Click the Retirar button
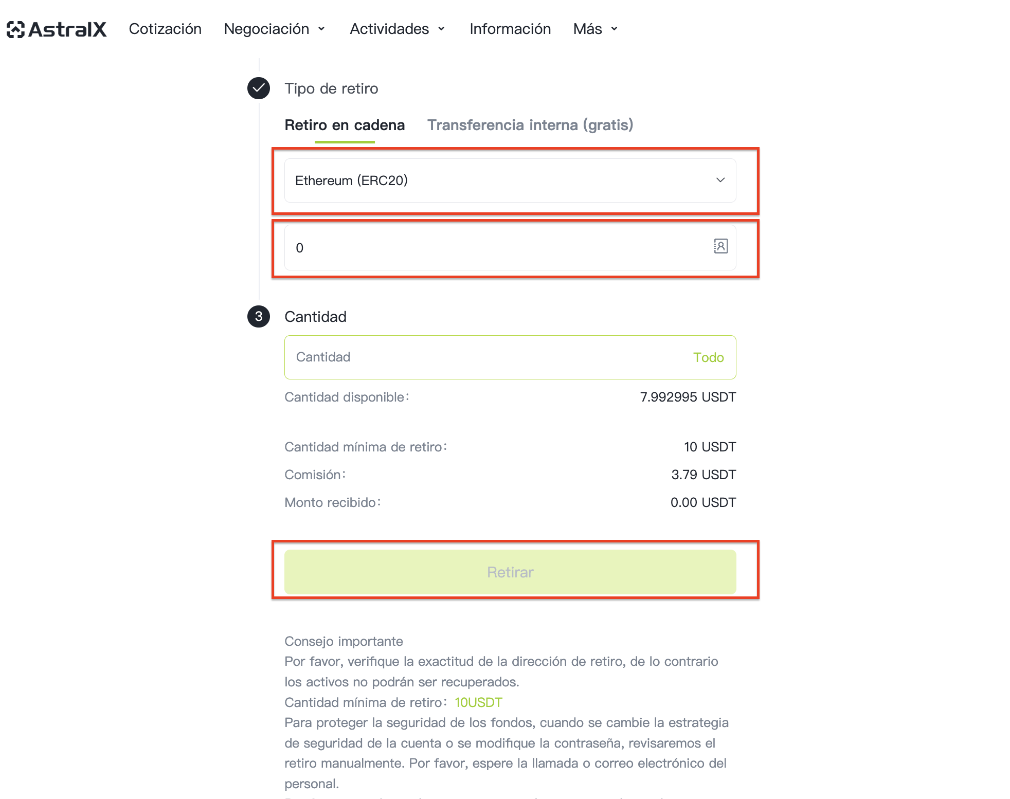This screenshot has height=799, width=1010. [510, 572]
